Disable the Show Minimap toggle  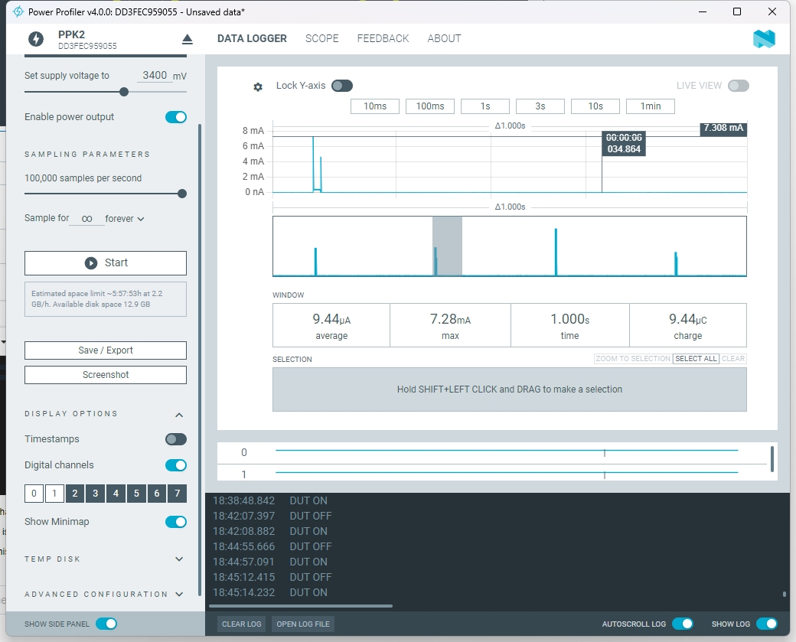click(x=175, y=522)
